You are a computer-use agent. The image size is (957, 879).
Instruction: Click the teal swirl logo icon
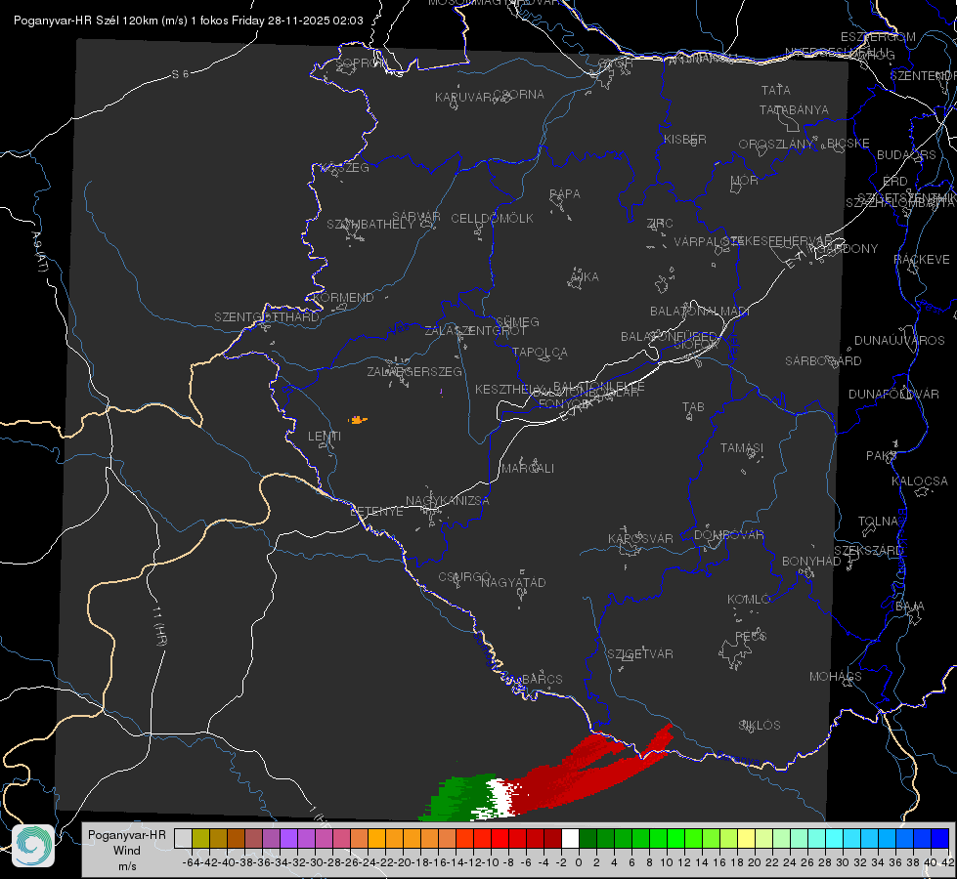point(33,846)
